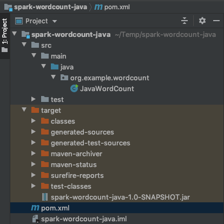This screenshot has height=224, width=224.
Task: Select the 'test' folder label
Action: click(57, 100)
